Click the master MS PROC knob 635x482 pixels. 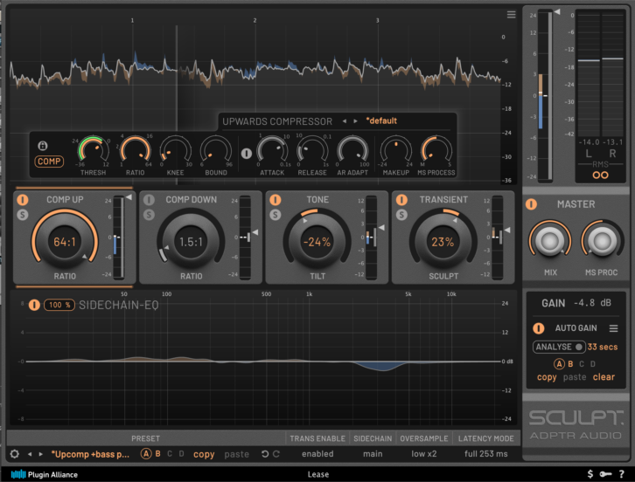click(x=602, y=241)
